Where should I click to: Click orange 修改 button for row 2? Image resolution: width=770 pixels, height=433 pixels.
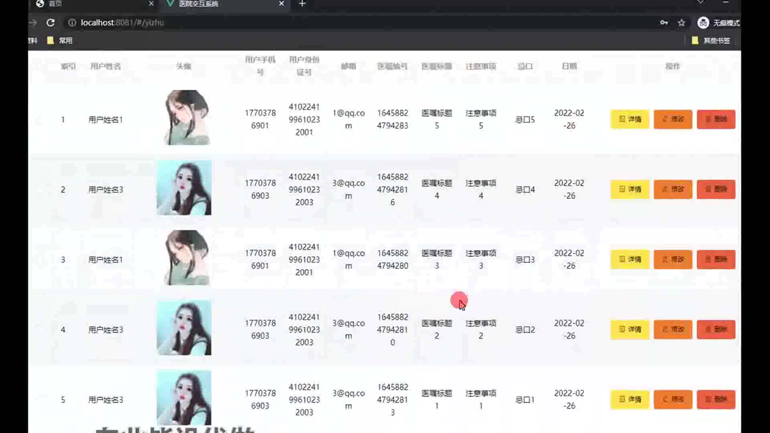(x=673, y=189)
